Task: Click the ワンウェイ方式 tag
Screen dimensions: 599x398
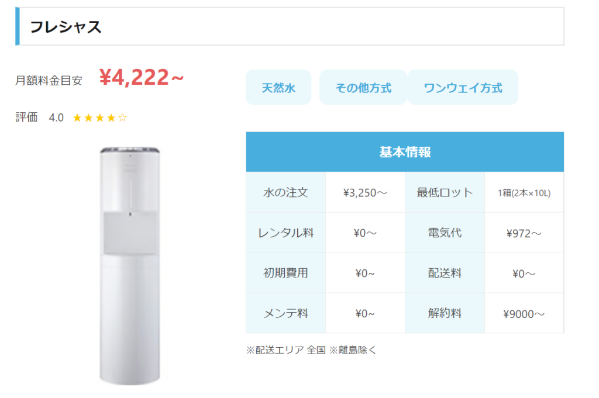Action: (x=463, y=88)
